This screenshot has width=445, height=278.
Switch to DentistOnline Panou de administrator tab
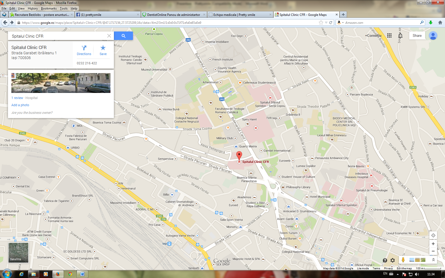(x=173, y=15)
